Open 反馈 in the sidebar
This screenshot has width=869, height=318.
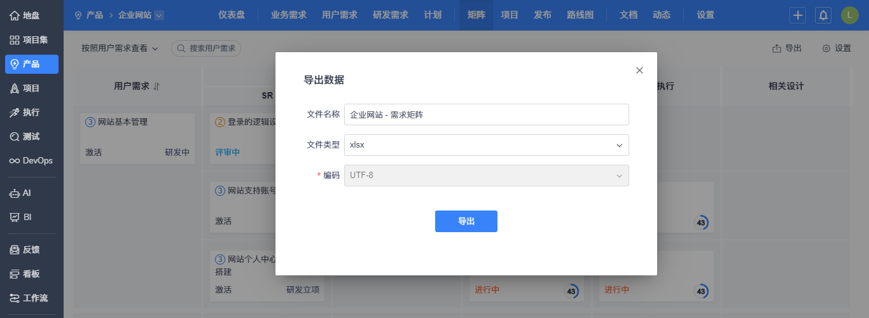point(31,250)
